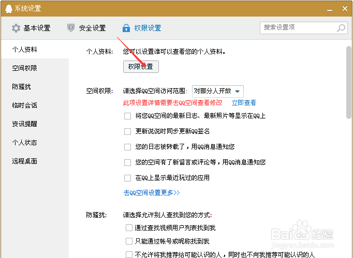Enable 不允许将我推荐给可能认识的人 checkbox
The width and height of the screenshot is (353, 258).
point(129,254)
